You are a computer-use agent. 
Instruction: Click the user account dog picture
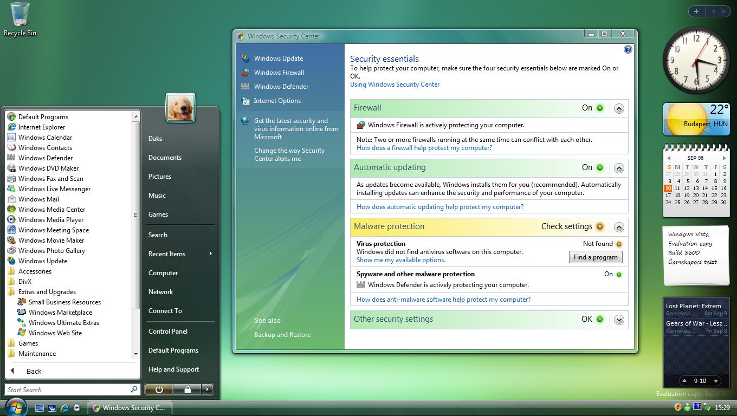pos(180,108)
